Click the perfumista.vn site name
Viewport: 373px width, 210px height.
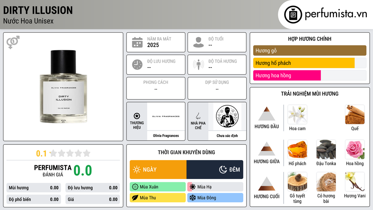336,14
